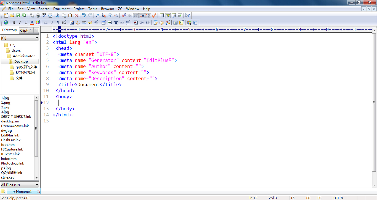
Task: Insert a bold HTML tag
Action: click(x=14, y=22)
